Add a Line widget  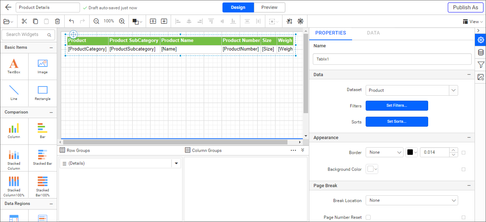point(14,93)
